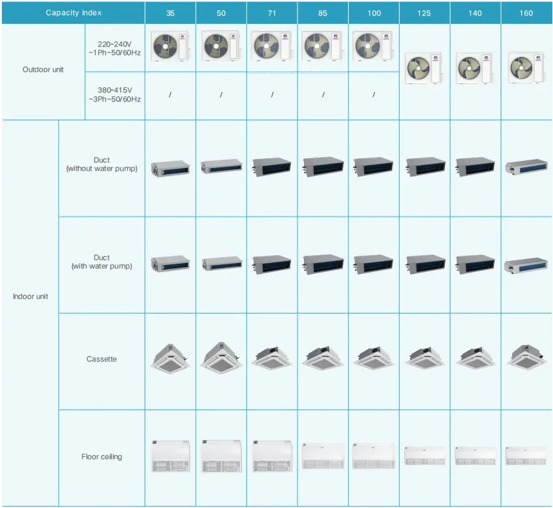Viewport: 553px width, 508px height.
Task: Select the cassette unit thumbnail for capacity 160
Action: click(526, 359)
